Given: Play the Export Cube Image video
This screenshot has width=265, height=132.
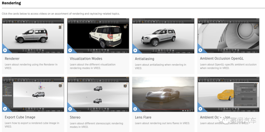Looking at the screenshot, I should [5, 109].
